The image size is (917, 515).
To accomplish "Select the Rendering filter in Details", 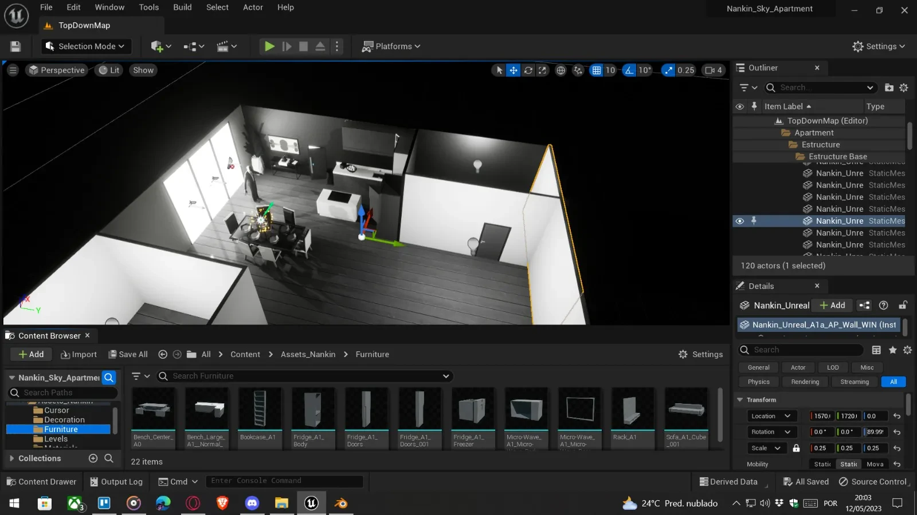I will point(805,382).
